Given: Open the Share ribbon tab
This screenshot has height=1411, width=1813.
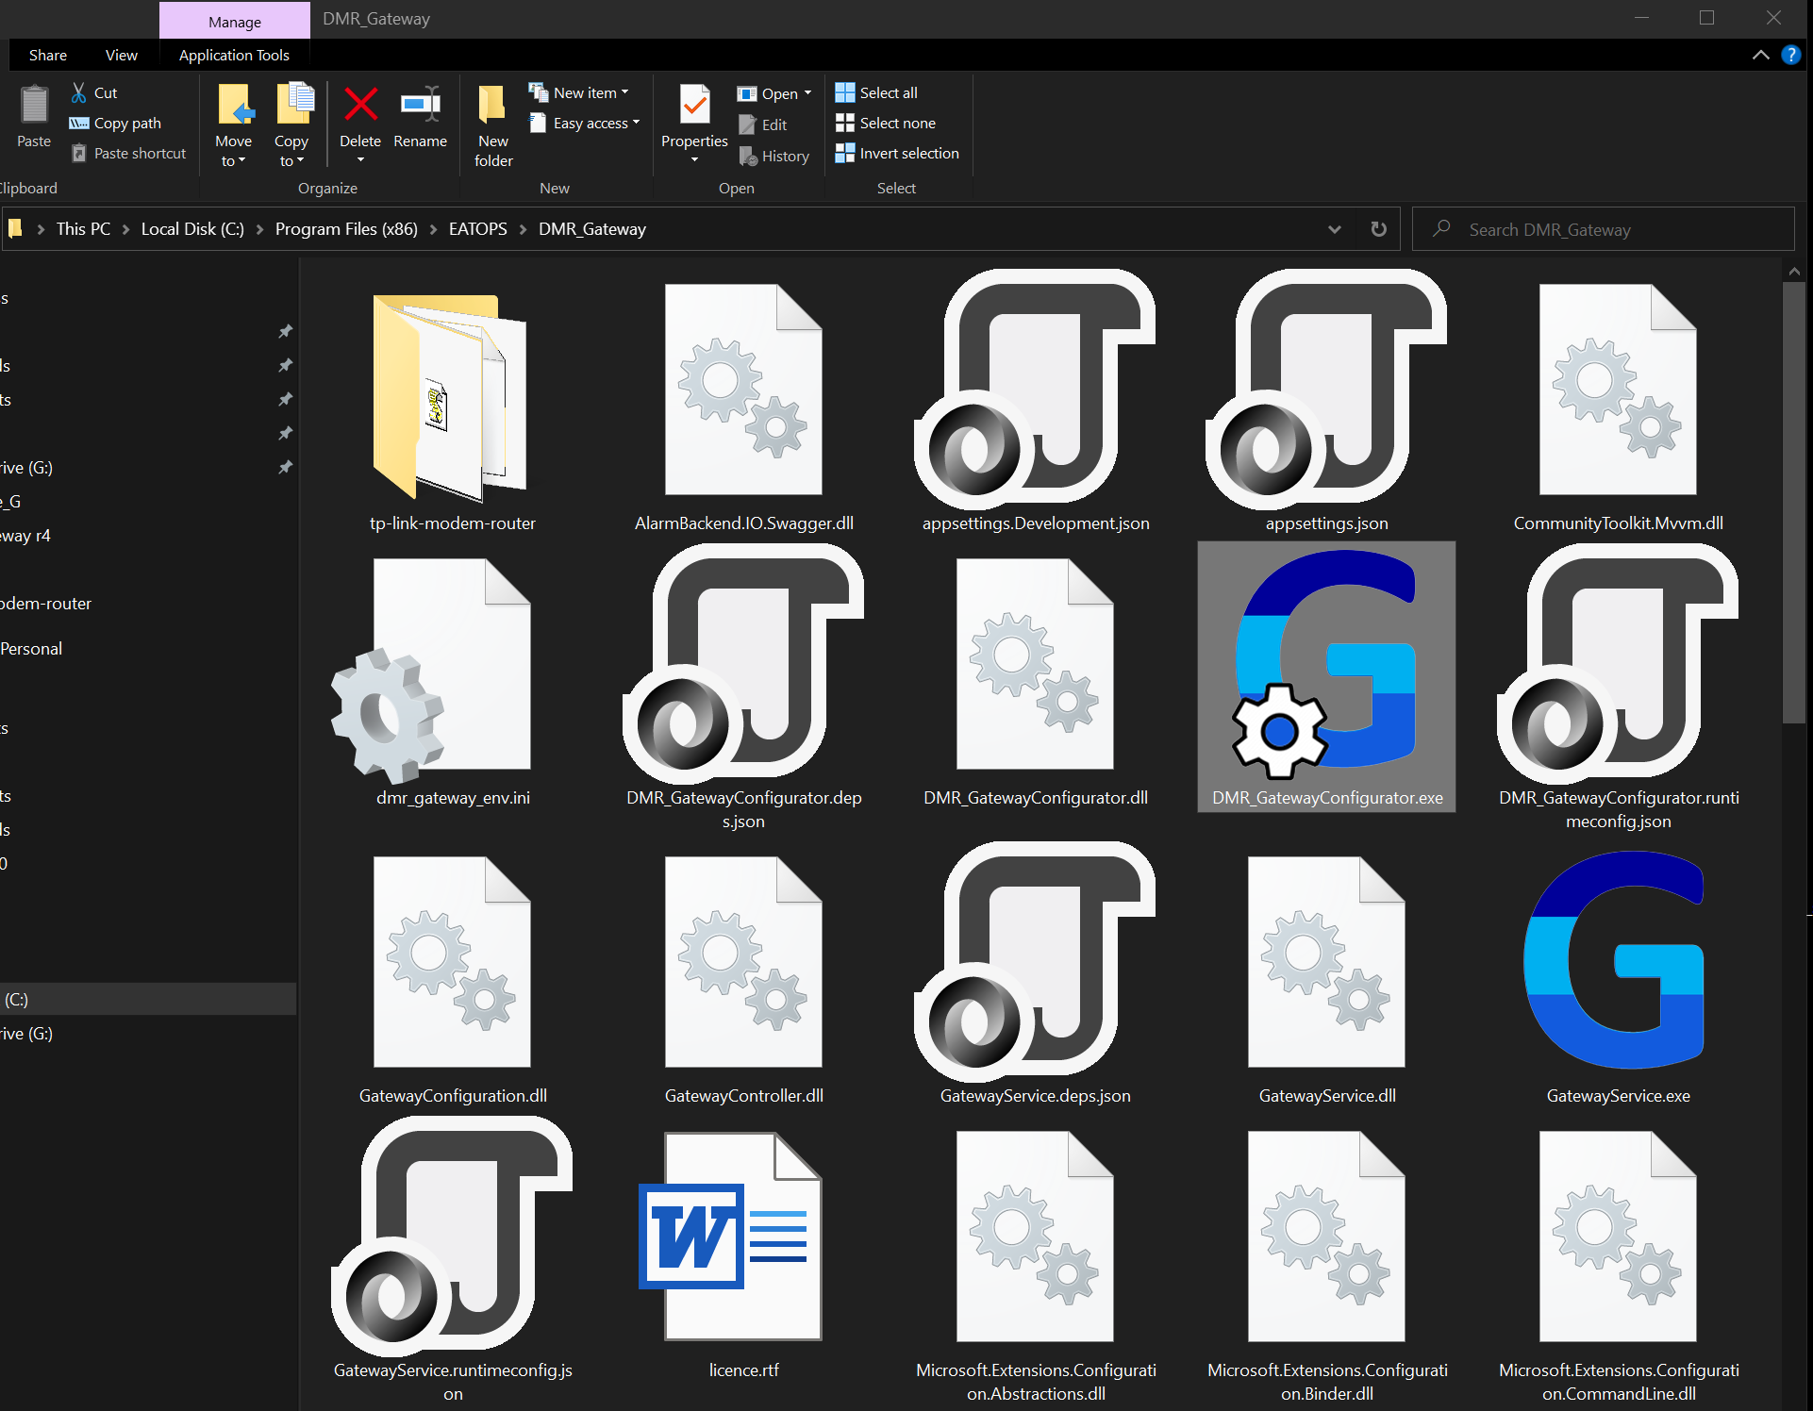Looking at the screenshot, I should pyautogui.click(x=47, y=55).
